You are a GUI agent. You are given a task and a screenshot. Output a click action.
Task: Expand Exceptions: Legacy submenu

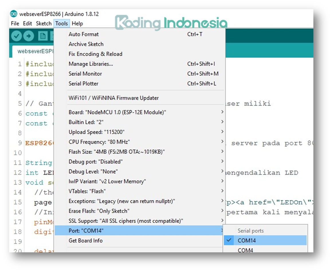140,201
